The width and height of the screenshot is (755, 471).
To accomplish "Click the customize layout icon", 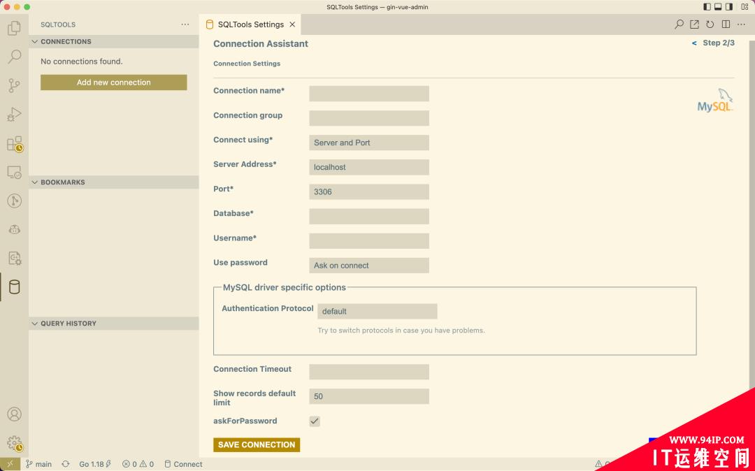I will 745,7.
